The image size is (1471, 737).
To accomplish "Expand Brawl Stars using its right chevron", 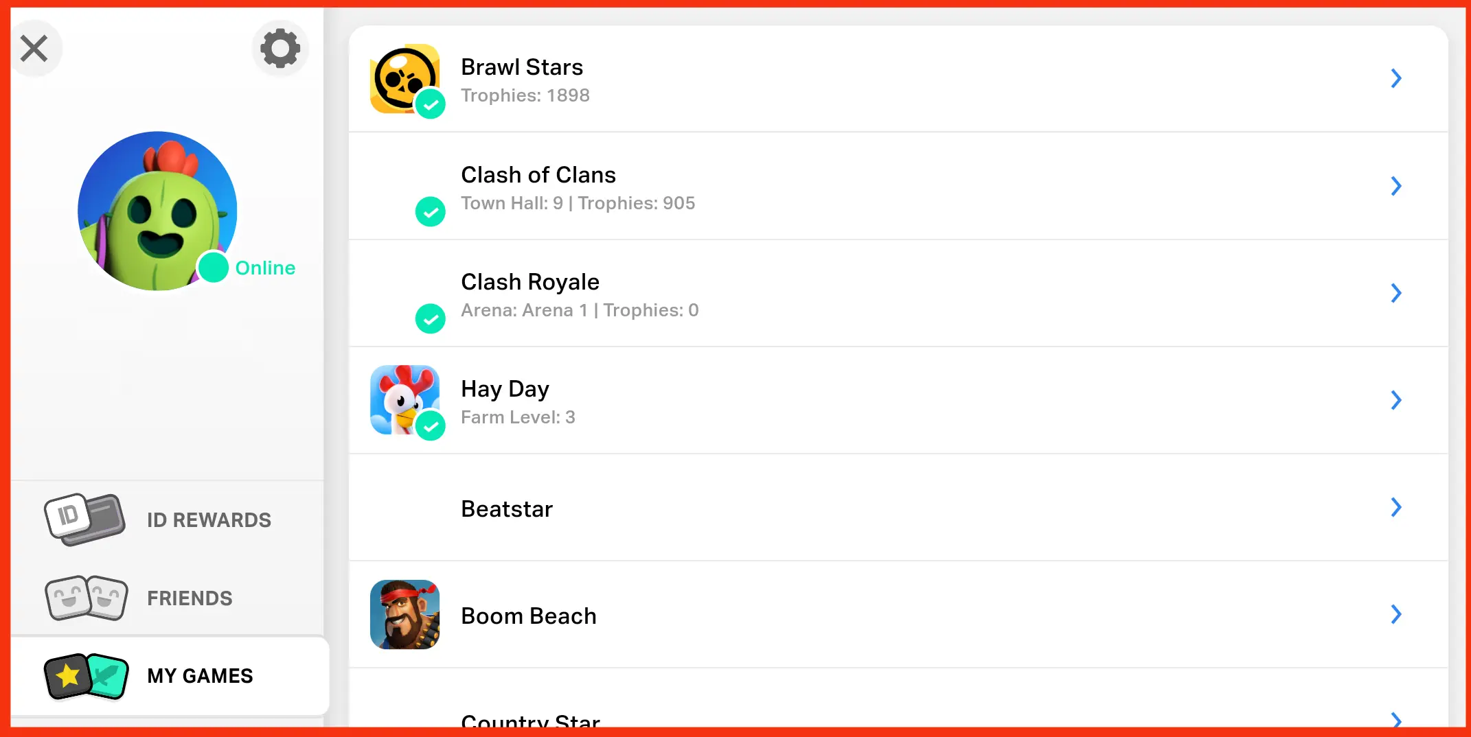I will [x=1396, y=78].
